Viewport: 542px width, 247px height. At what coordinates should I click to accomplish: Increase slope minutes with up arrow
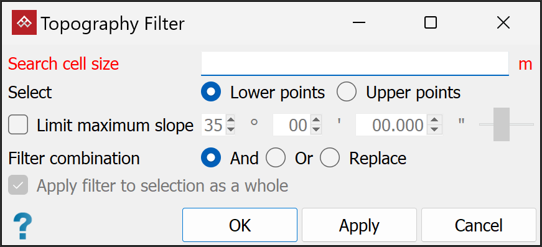pos(316,121)
